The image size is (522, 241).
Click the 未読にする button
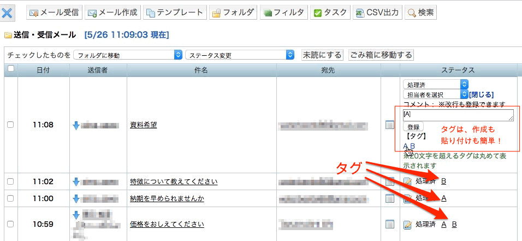(x=322, y=55)
